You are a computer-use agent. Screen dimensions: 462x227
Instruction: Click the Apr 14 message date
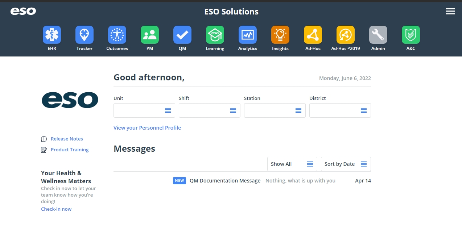(363, 181)
